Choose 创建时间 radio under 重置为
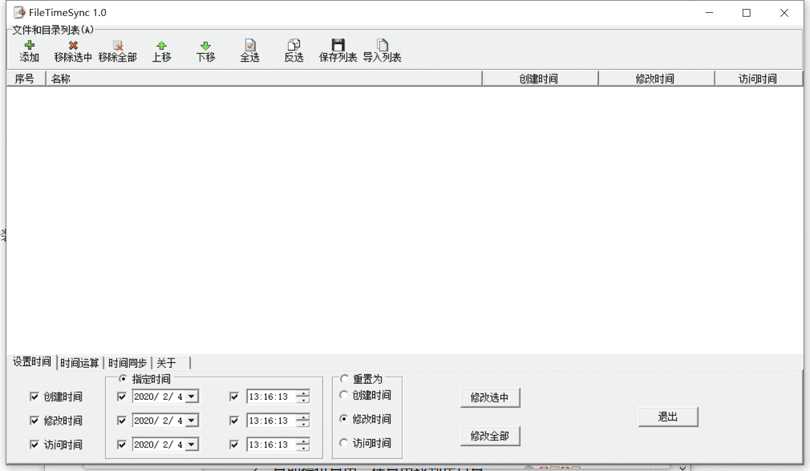Viewport: 810px width, 471px height. click(x=344, y=395)
